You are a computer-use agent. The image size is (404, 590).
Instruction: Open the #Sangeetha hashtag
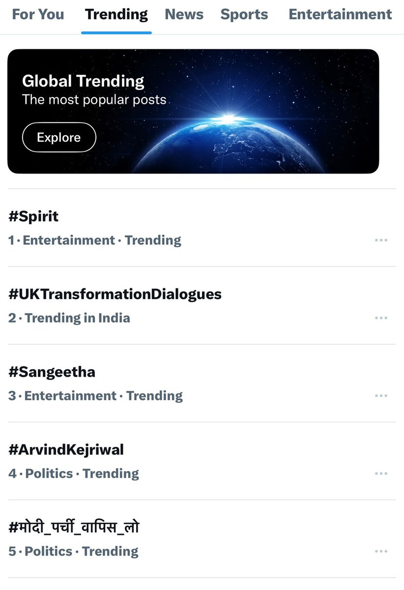tap(52, 372)
